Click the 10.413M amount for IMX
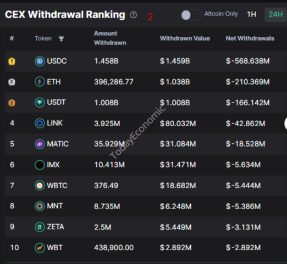The image size is (287, 264). coord(109,165)
